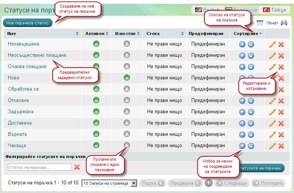Move Отказана status up in order
294x193 pixels.
tap(242, 101)
